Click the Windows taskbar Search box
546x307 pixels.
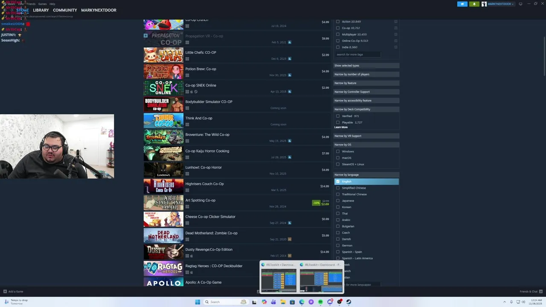(226, 302)
